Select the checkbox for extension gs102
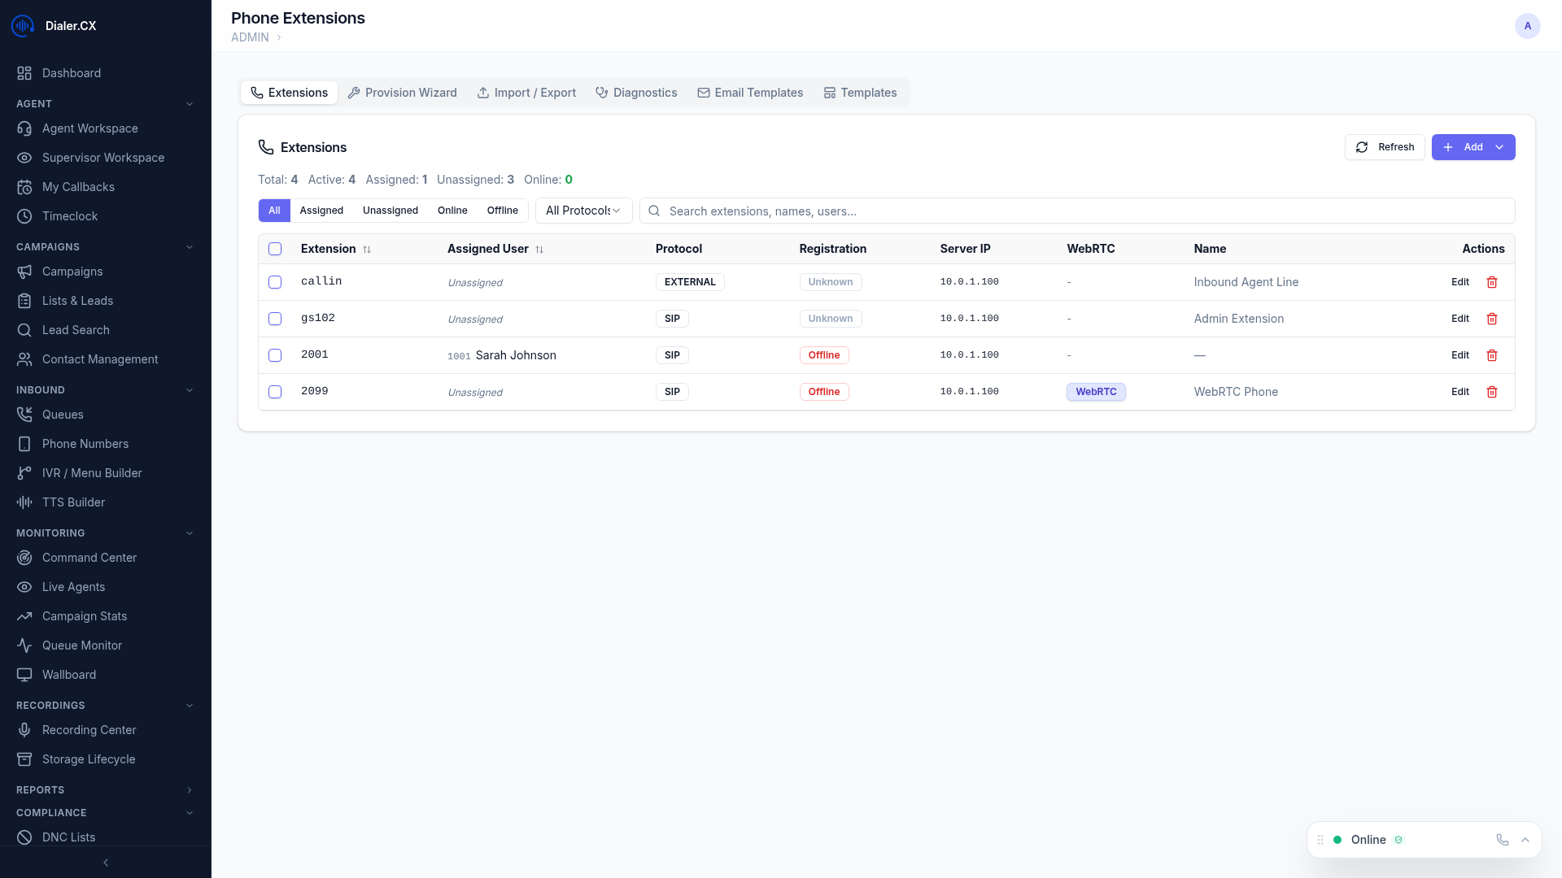 (x=274, y=319)
